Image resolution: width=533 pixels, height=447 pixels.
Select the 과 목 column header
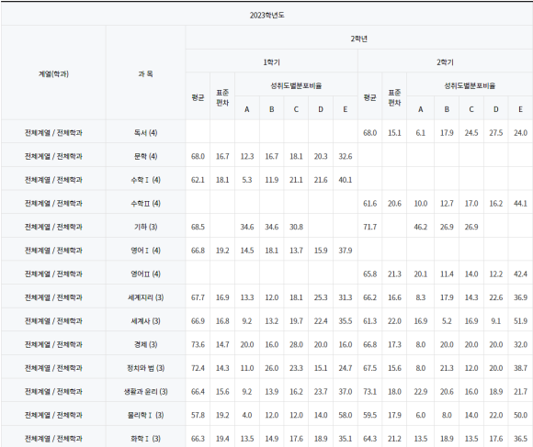(x=145, y=73)
